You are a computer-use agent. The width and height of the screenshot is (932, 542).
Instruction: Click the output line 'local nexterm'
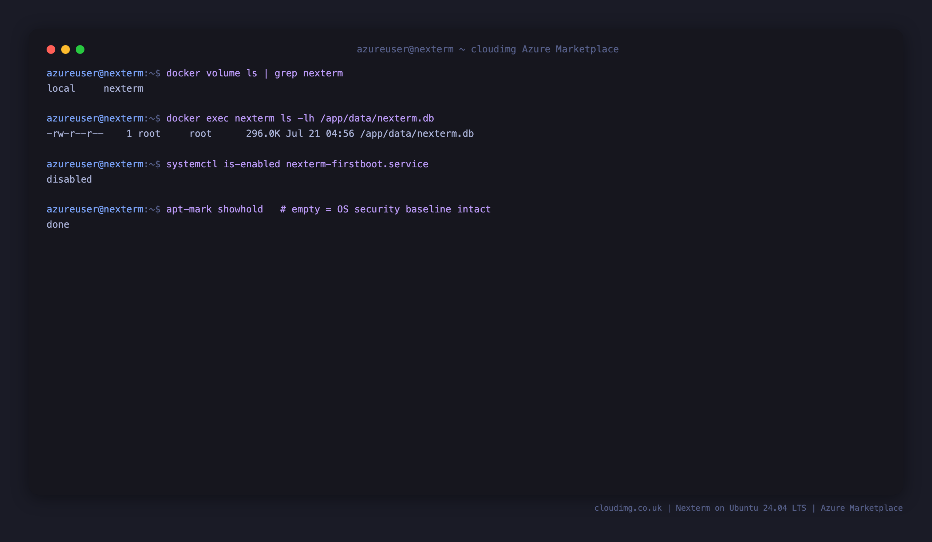click(x=95, y=88)
